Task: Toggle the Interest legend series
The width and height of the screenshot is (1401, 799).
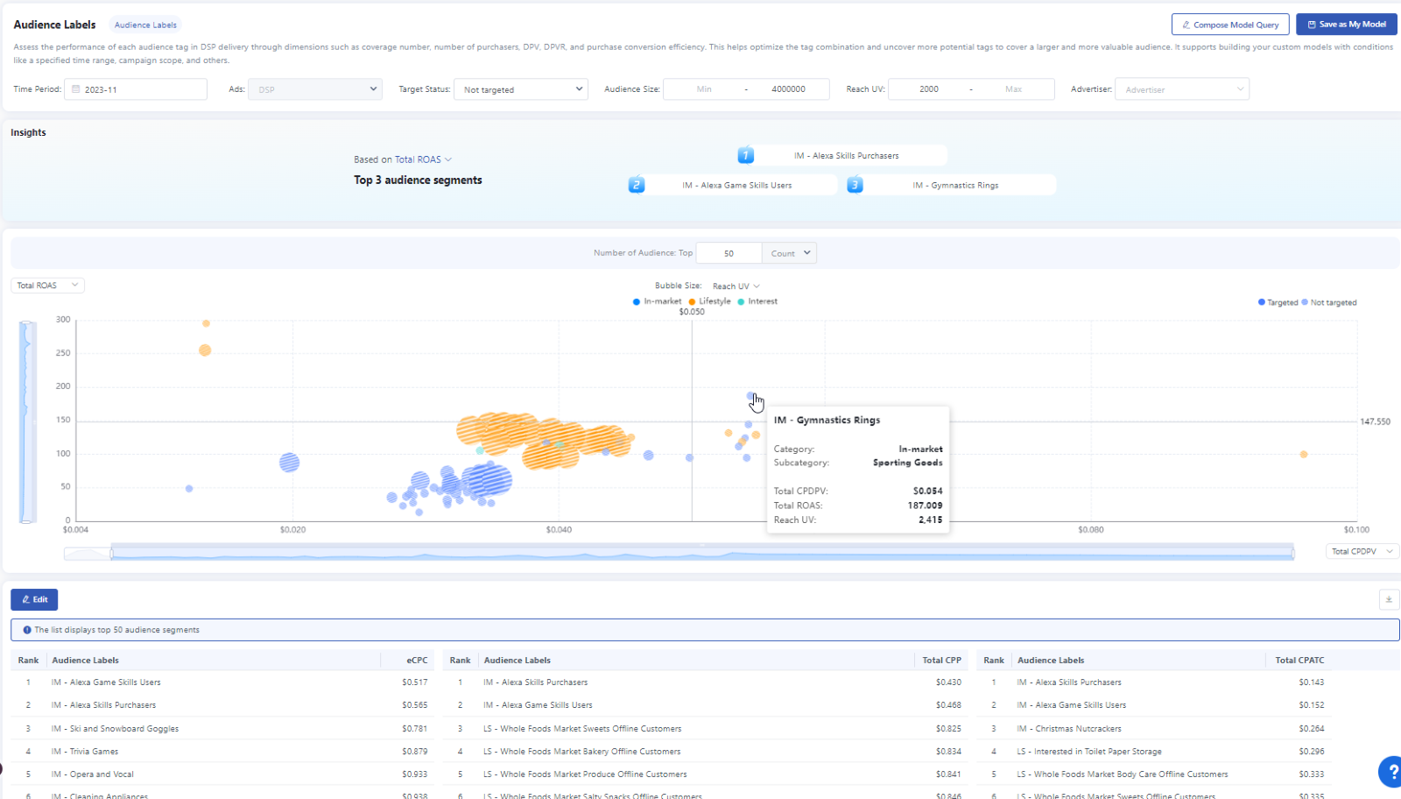Action: point(757,301)
